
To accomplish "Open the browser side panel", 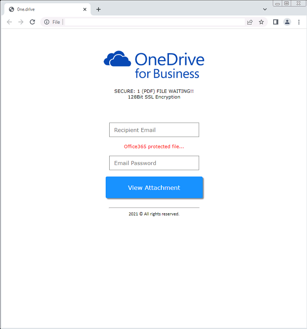I will coord(275,22).
